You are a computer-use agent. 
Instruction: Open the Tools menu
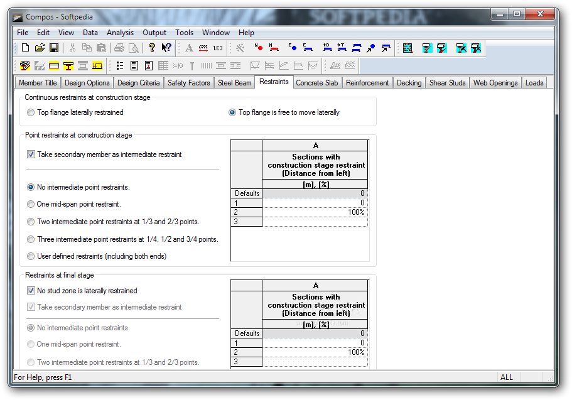(x=184, y=33)
